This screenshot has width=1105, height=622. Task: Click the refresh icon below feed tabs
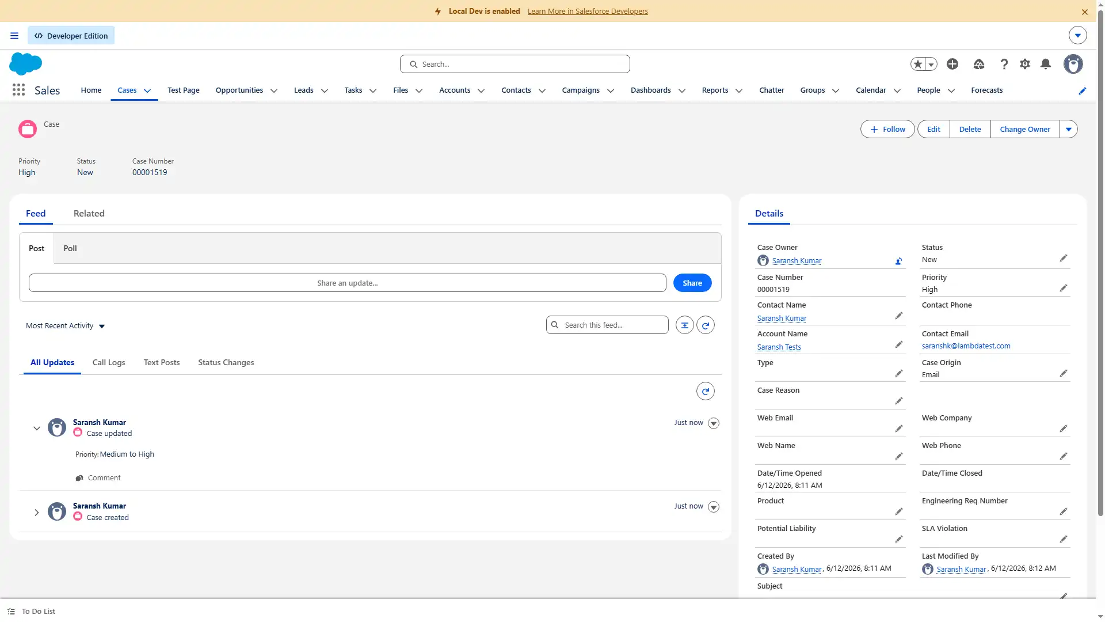click(706, 391)
